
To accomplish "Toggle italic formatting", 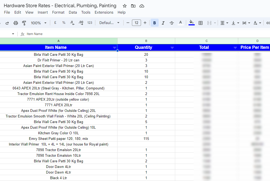I will pyautogui.click(x=163, y=23).
